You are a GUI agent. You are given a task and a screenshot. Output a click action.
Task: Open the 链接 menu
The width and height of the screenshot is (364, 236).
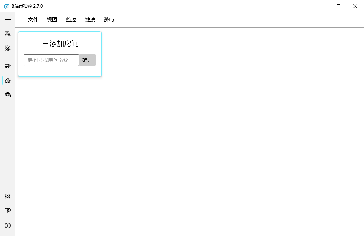click(x=90, y=20)
